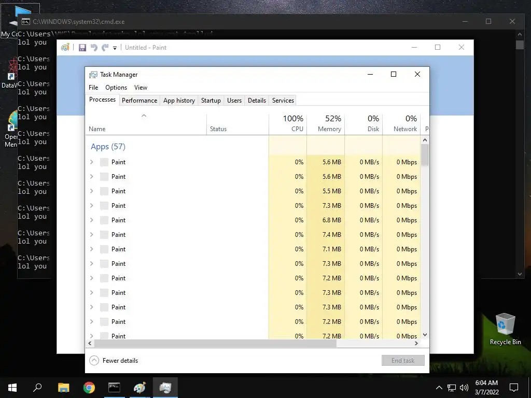Open the Options menu in Task Manager
This screenshot has width=531, height=398.
pyautogui.click(x=116, y=87)
